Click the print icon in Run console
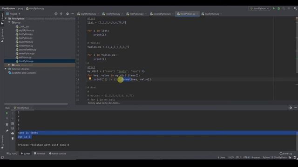The image size is (298, 167). [13, 134]
